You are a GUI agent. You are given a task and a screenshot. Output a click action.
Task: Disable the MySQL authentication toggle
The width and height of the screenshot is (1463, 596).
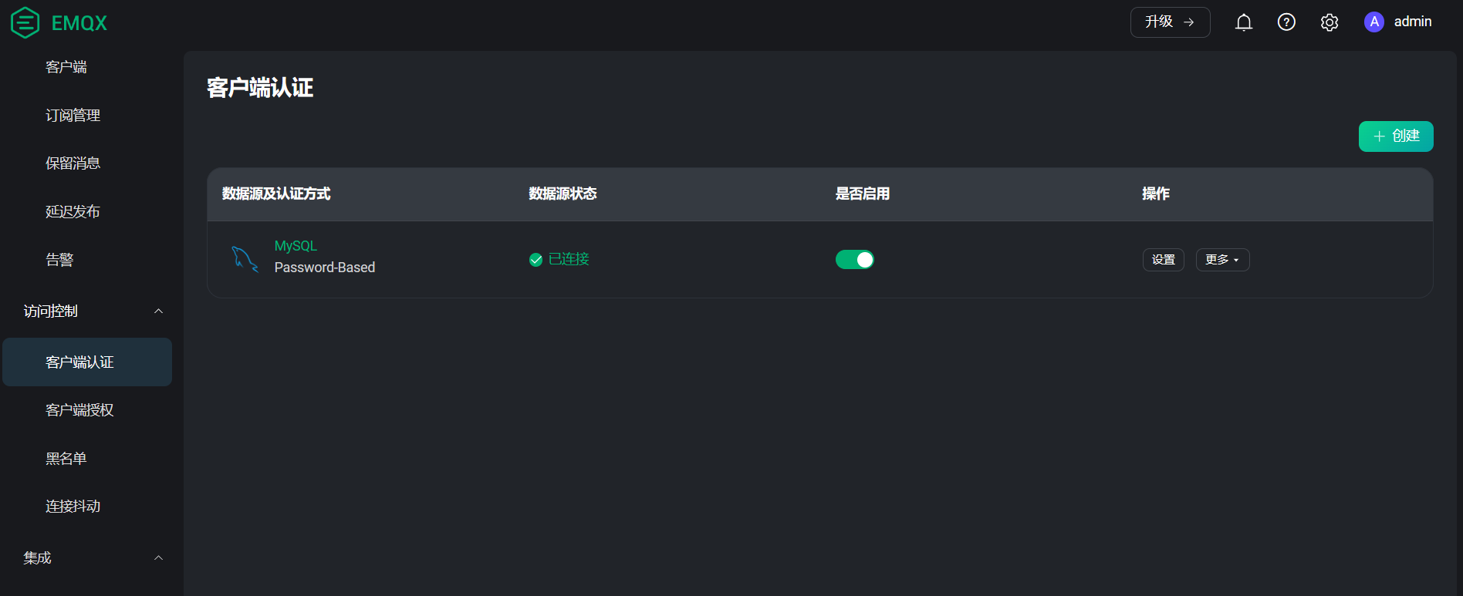coord(854,260)
